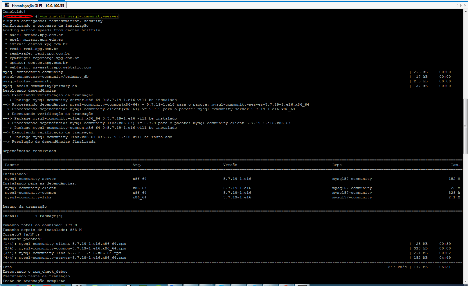Click the 'Versão' column header
The image size is (468, 286).
click(230, 165)
